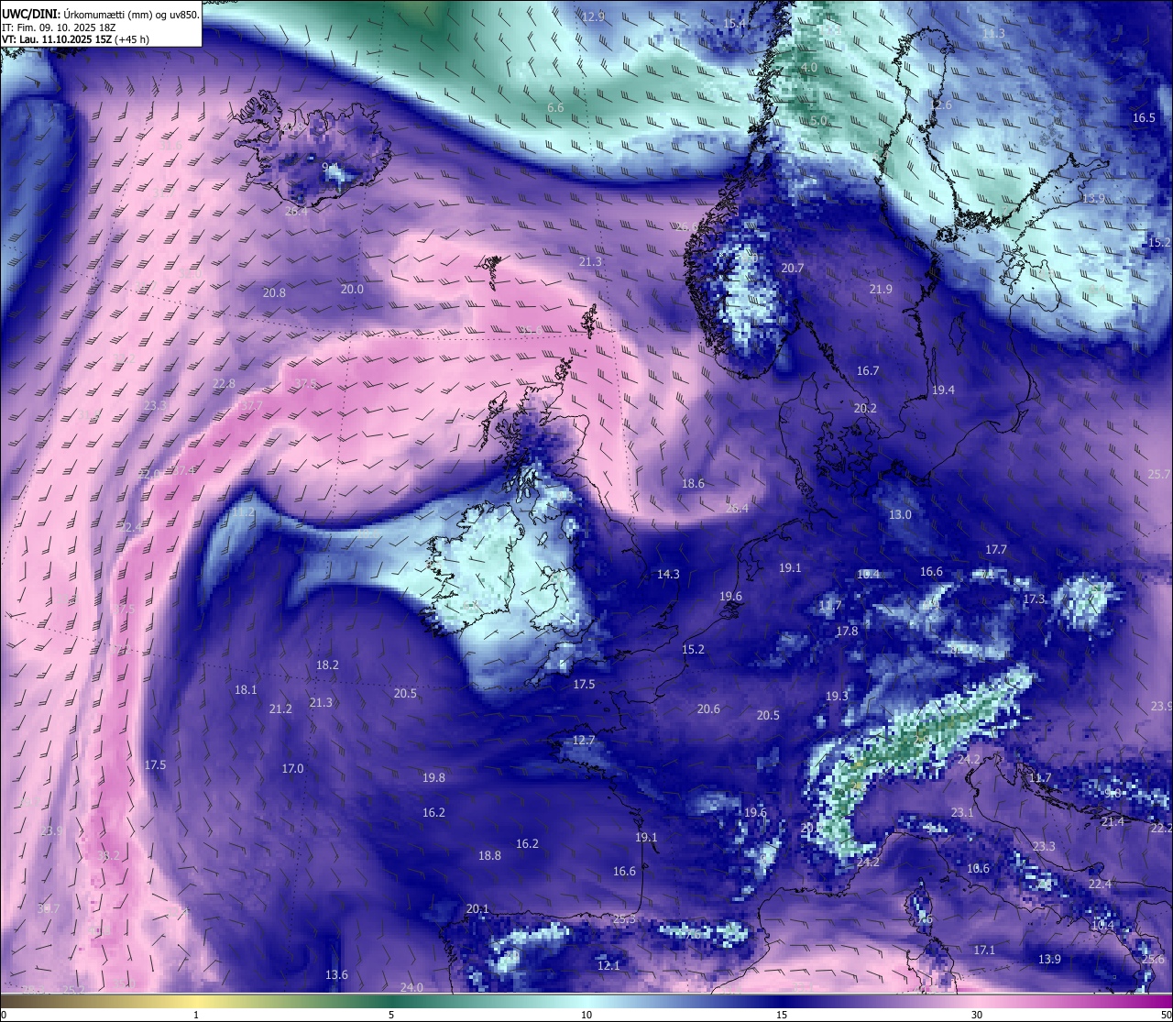Select the 15 tick on the color scale
The image size is (1173, 1022).
[x=782, y=1015]
